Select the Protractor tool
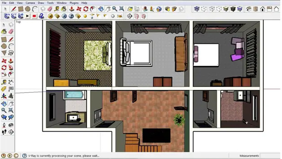 click(4, 89)
